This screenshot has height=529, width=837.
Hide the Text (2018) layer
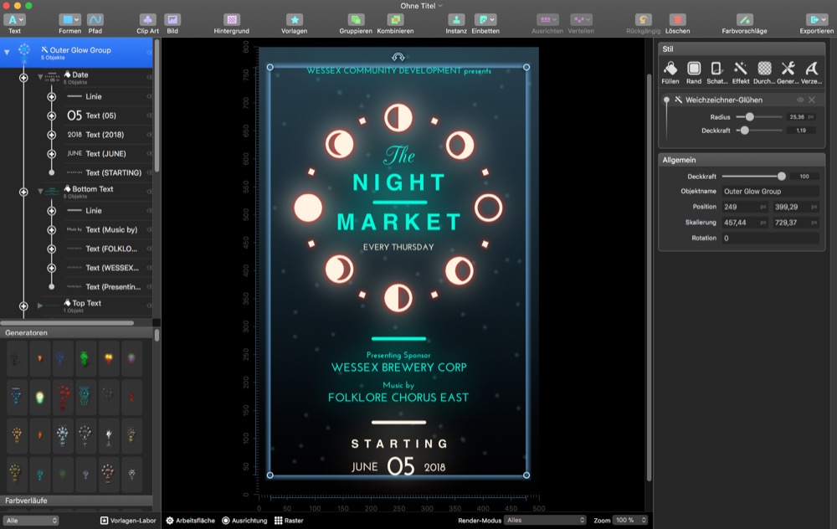(150, 135)
